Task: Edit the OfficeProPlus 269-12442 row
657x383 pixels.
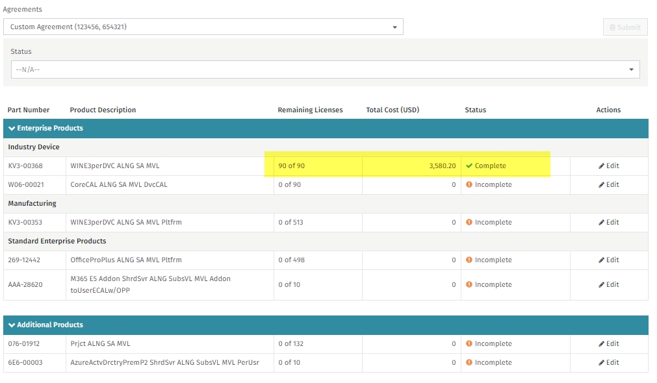Action: pos(608,260)
